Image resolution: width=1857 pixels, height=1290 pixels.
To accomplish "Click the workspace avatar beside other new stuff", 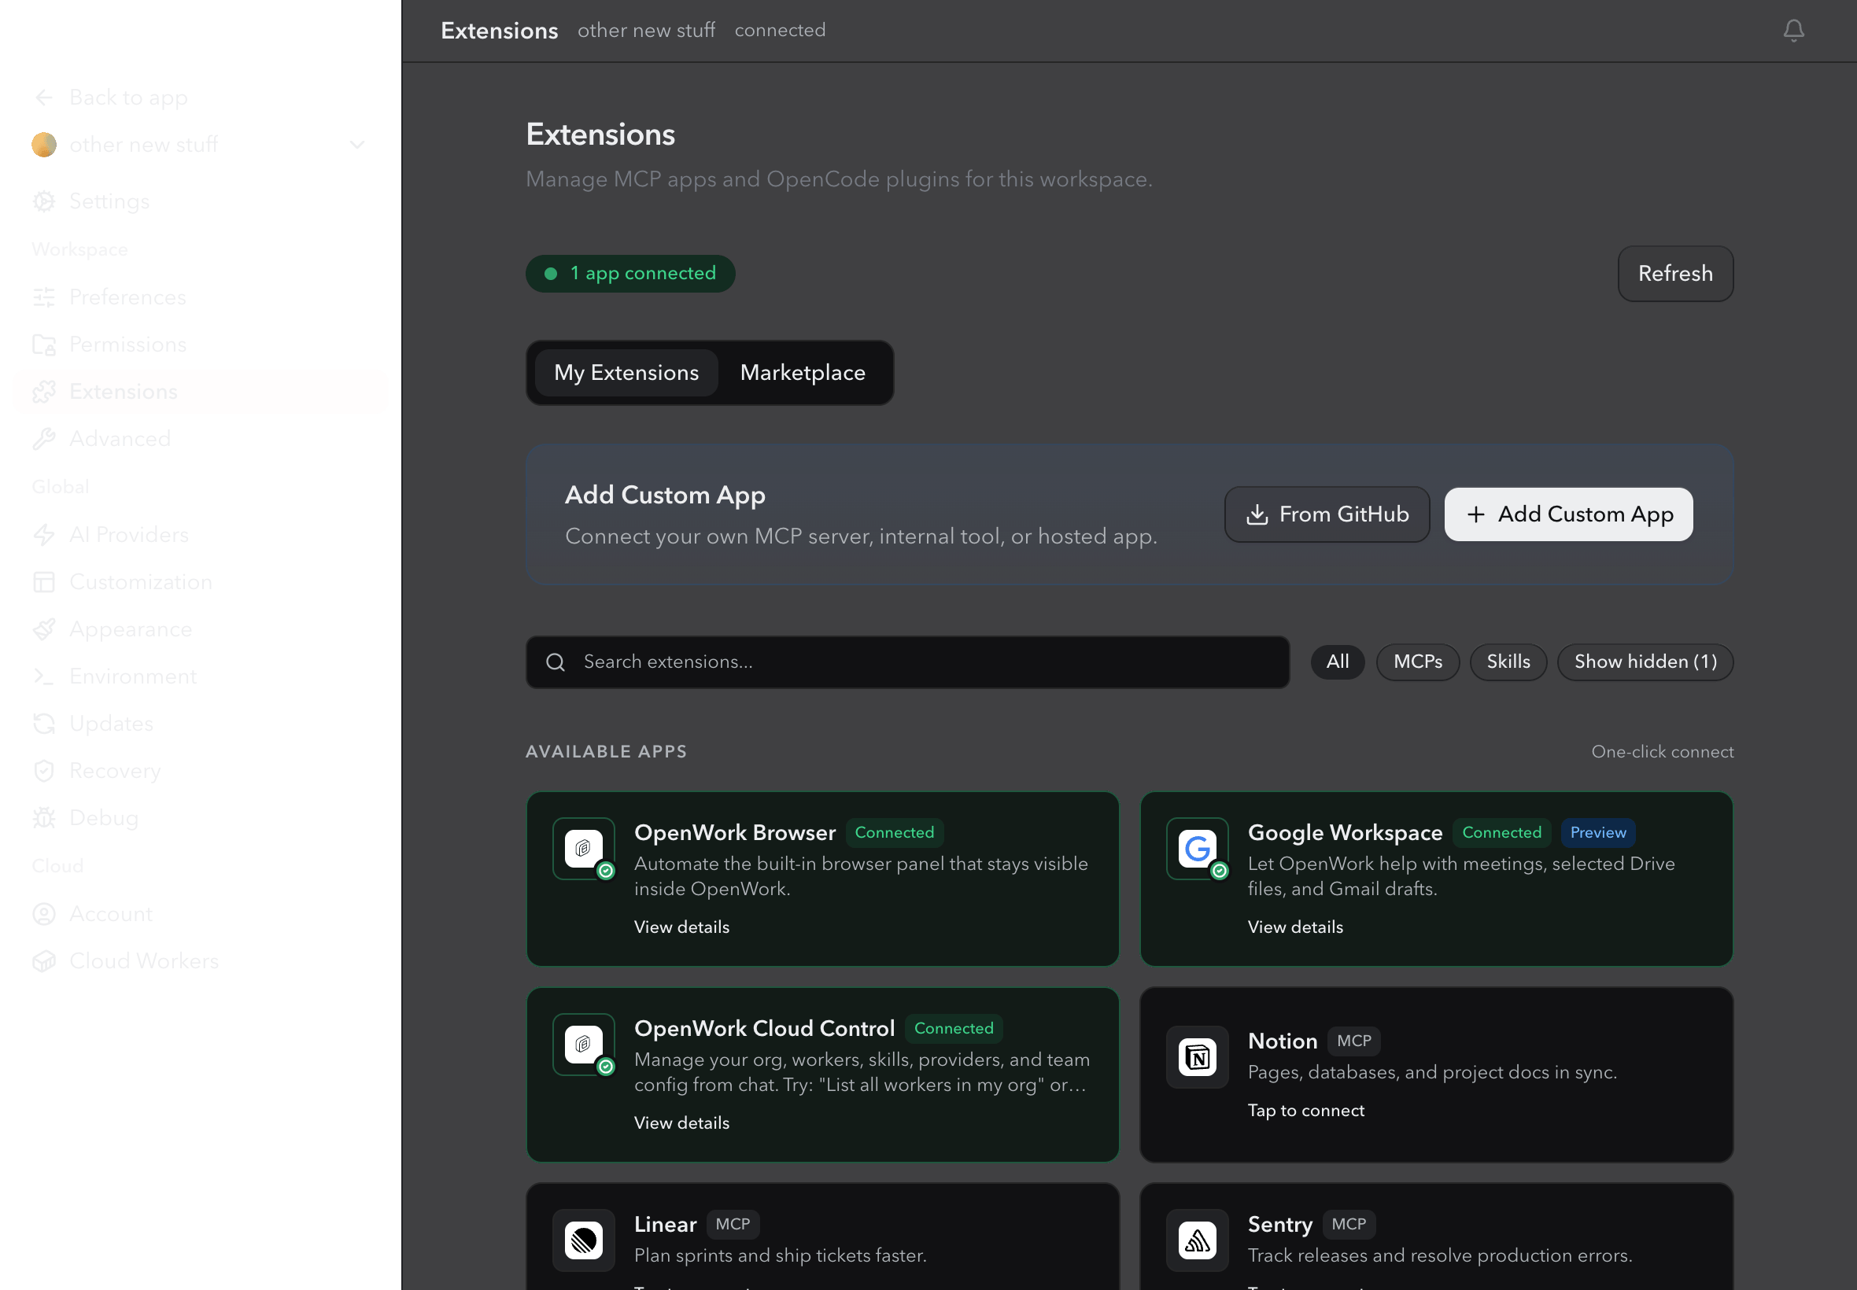I will click(x=43, y=145).
